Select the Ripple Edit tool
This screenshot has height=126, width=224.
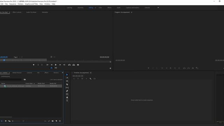(x=67, y=81)
